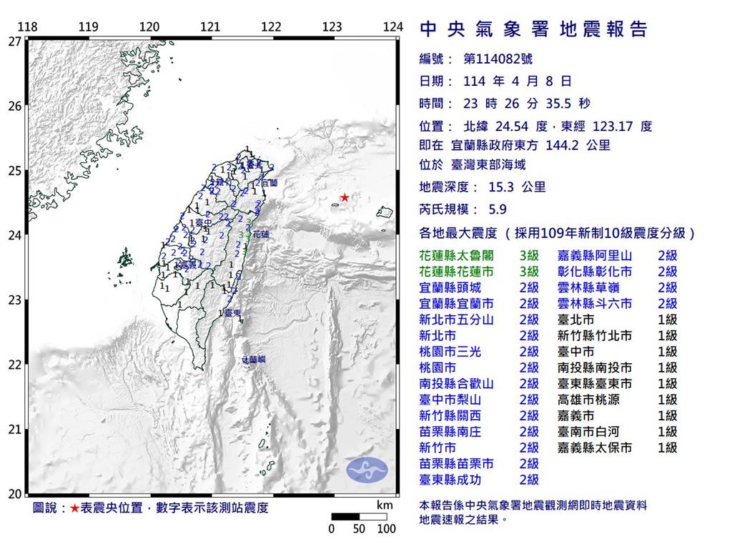Click the title 中央氣象署地震報告
732x549 pixels.
pyautogui.click(x=533, y=29)
